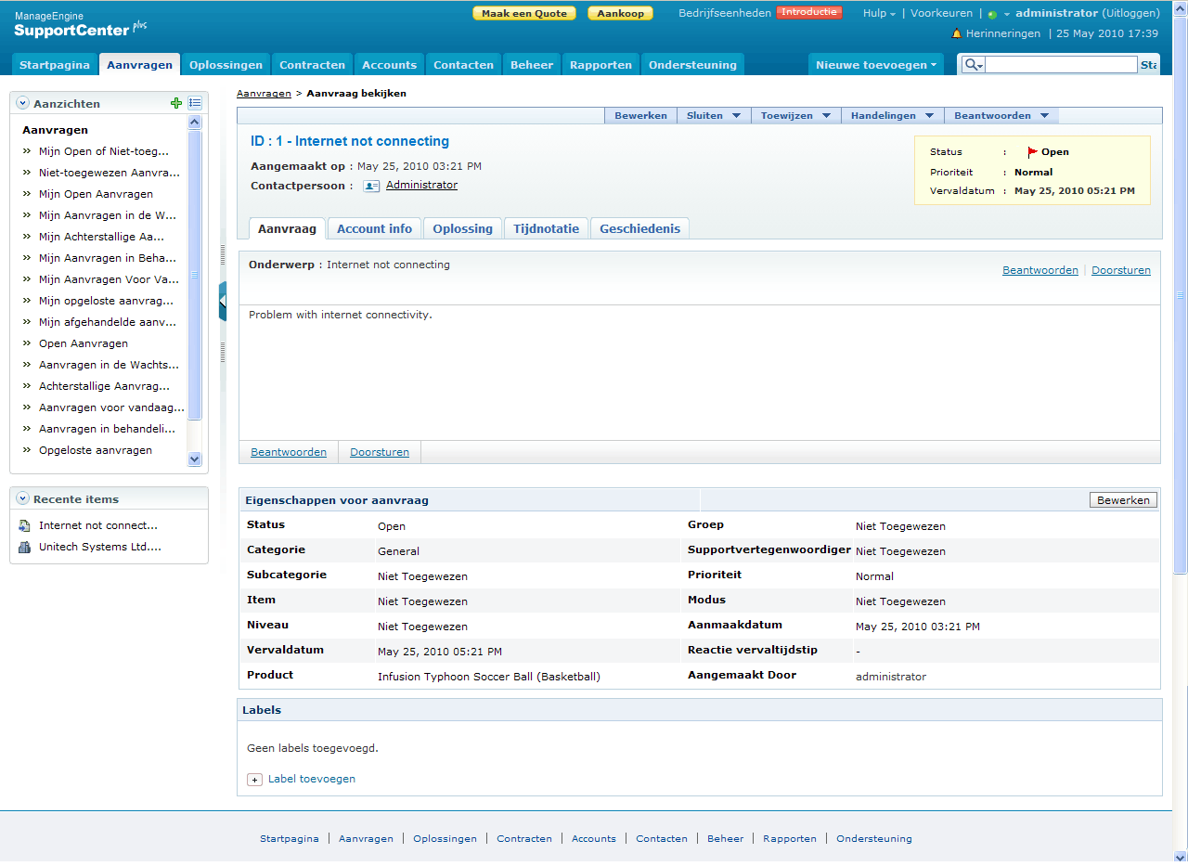Open the Hulp dropdown menu

(879, 14)
